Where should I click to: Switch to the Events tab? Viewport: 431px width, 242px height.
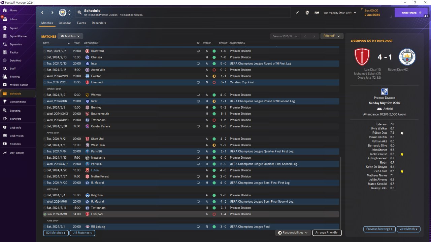click(81, 23)
